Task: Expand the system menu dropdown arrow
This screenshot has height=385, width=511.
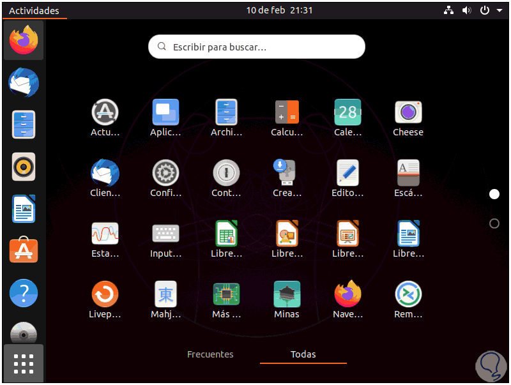Action: pos(500,10)
